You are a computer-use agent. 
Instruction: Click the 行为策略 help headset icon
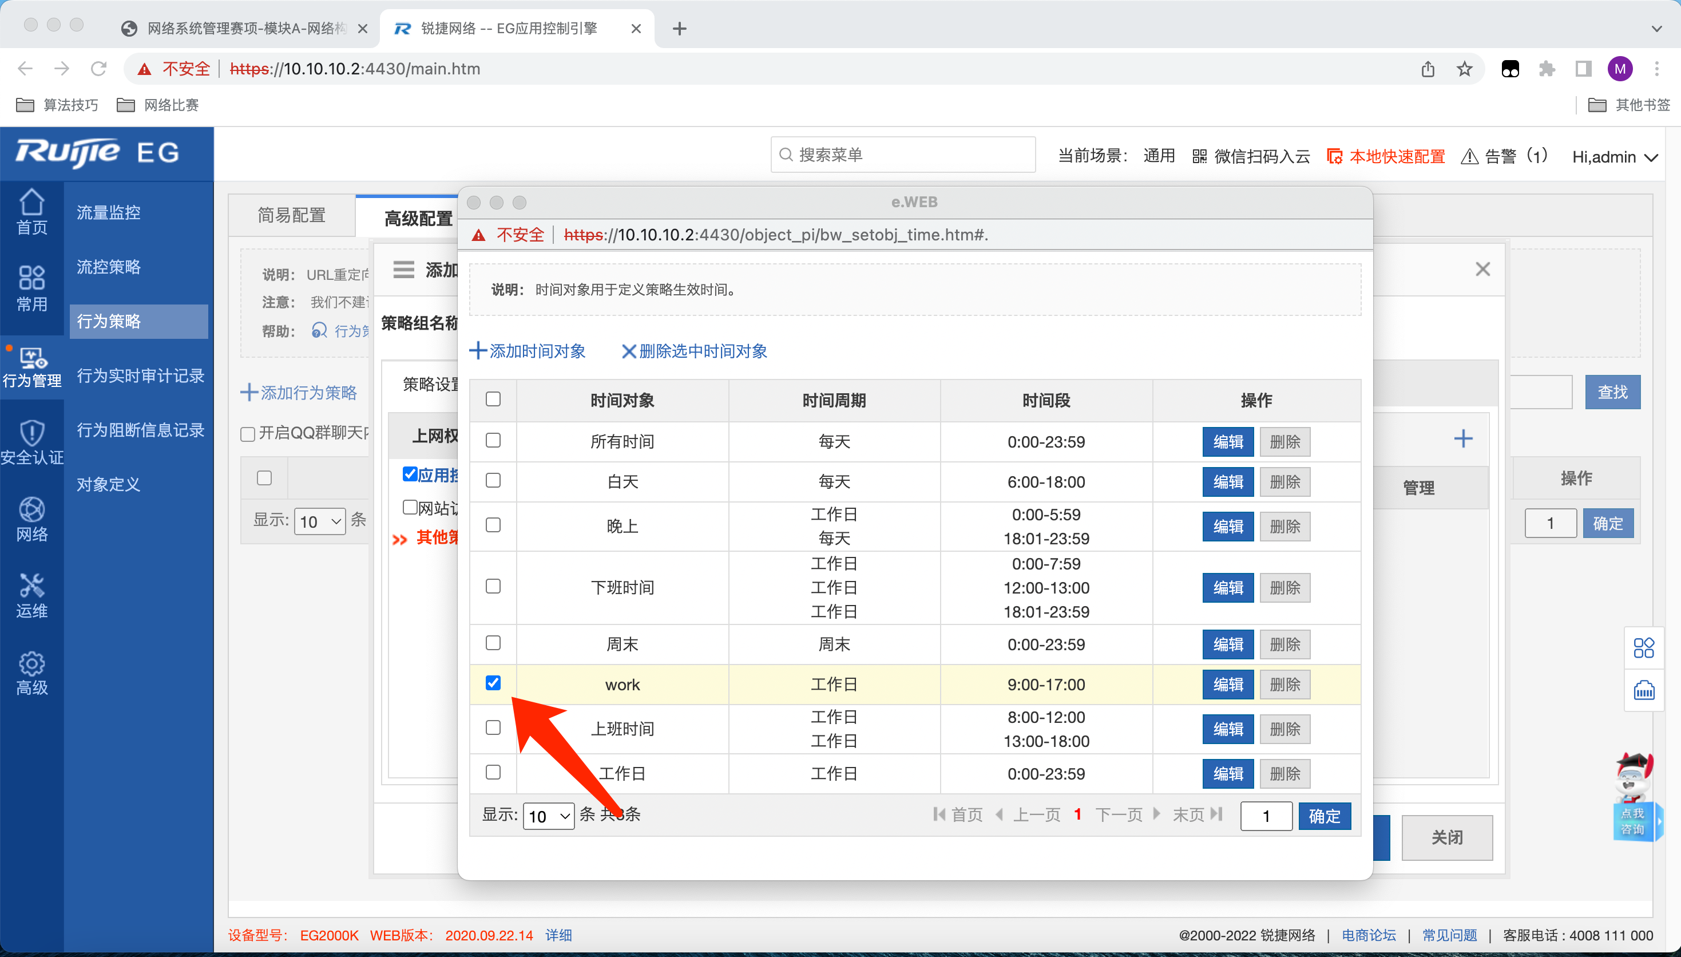[x=319, y=330]
